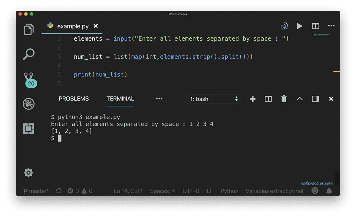Create a new terminal with the plus icon

click(253, 99)
